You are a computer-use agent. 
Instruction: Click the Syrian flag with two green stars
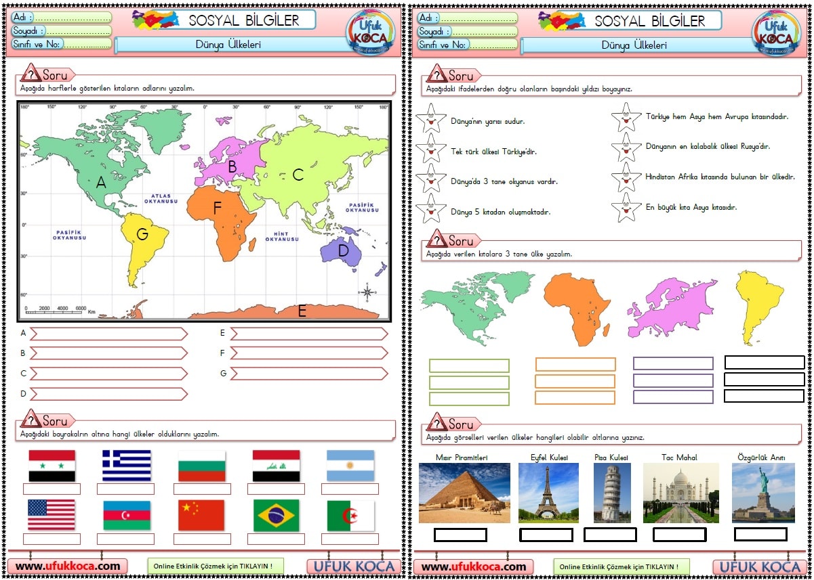[52, 466]
